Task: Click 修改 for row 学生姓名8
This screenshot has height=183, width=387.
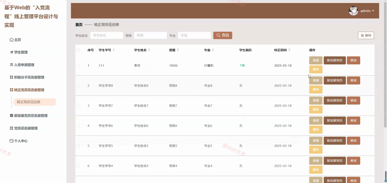Action: click(x=353, y=80)
